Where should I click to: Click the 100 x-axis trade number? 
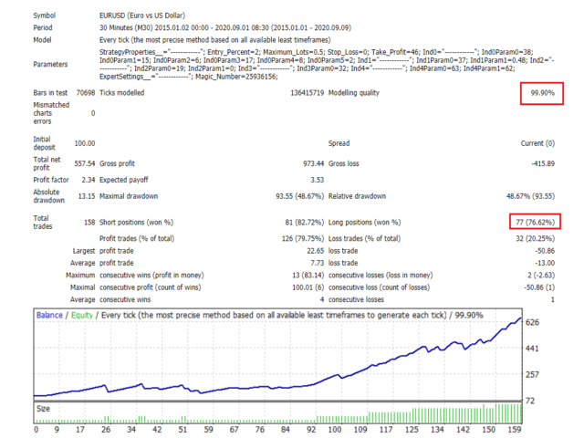(x=335, y=430)
